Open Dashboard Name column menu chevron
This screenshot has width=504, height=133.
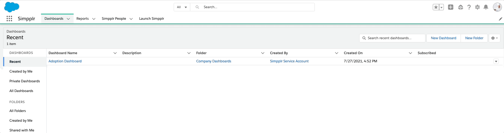[115, 53]
